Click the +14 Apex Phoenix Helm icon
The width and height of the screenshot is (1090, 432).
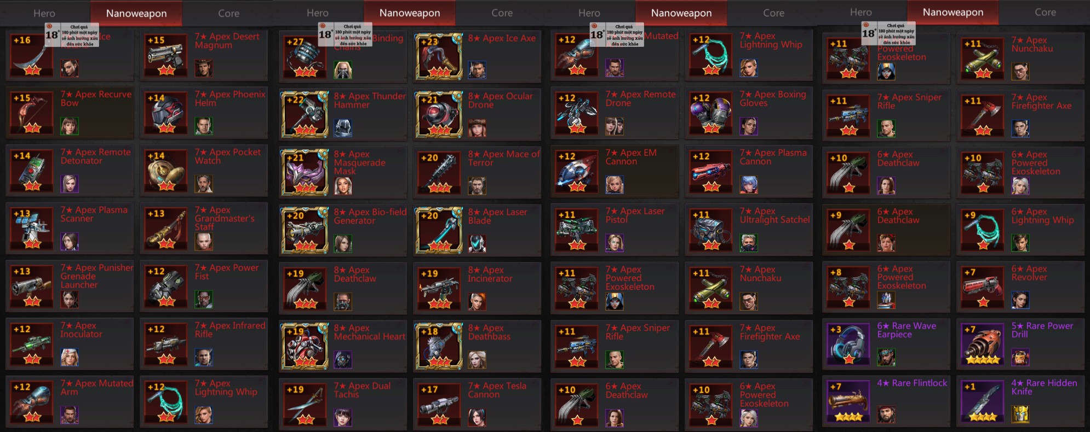tap(167, 114)
